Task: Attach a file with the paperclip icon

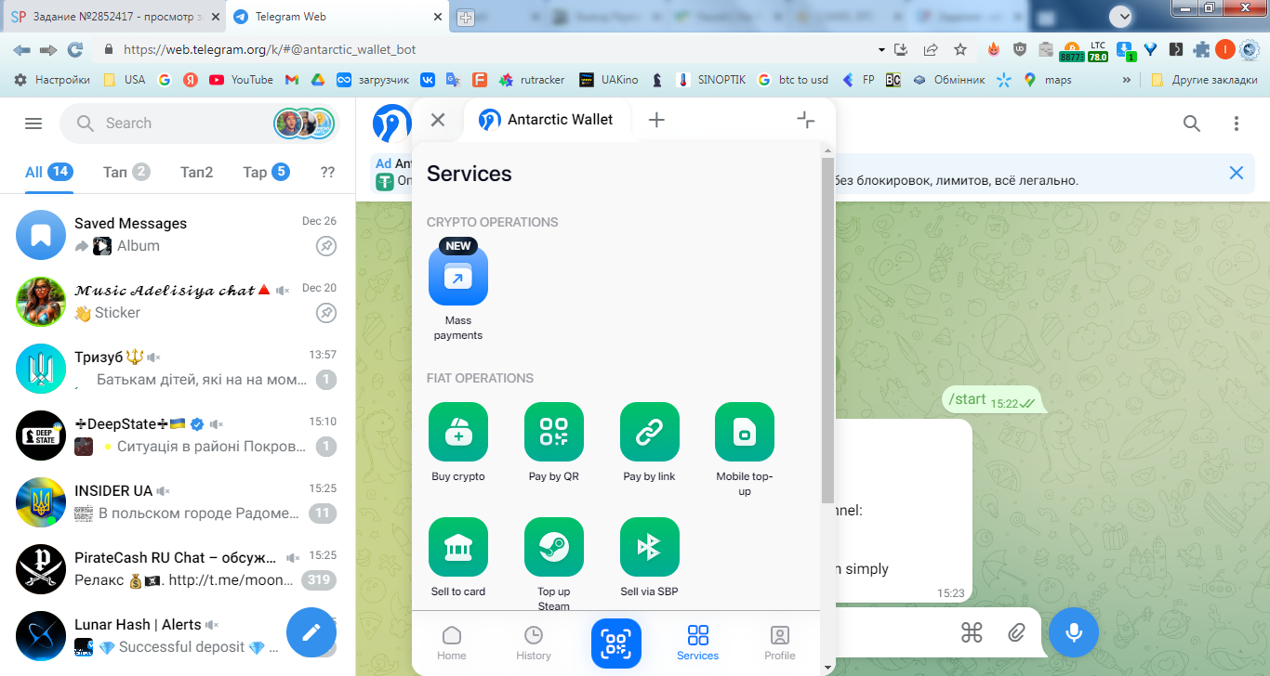Action: click(x=1016, y=632)
